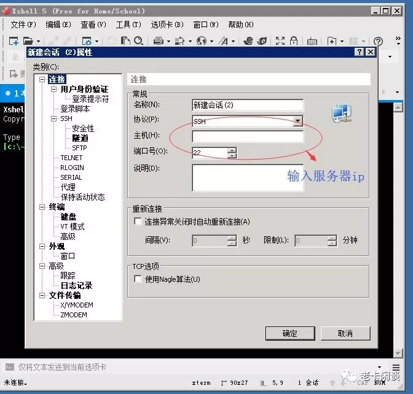Click the 名称(N) input field
This screenshot has width=413, height=394.
coord(248,105)
